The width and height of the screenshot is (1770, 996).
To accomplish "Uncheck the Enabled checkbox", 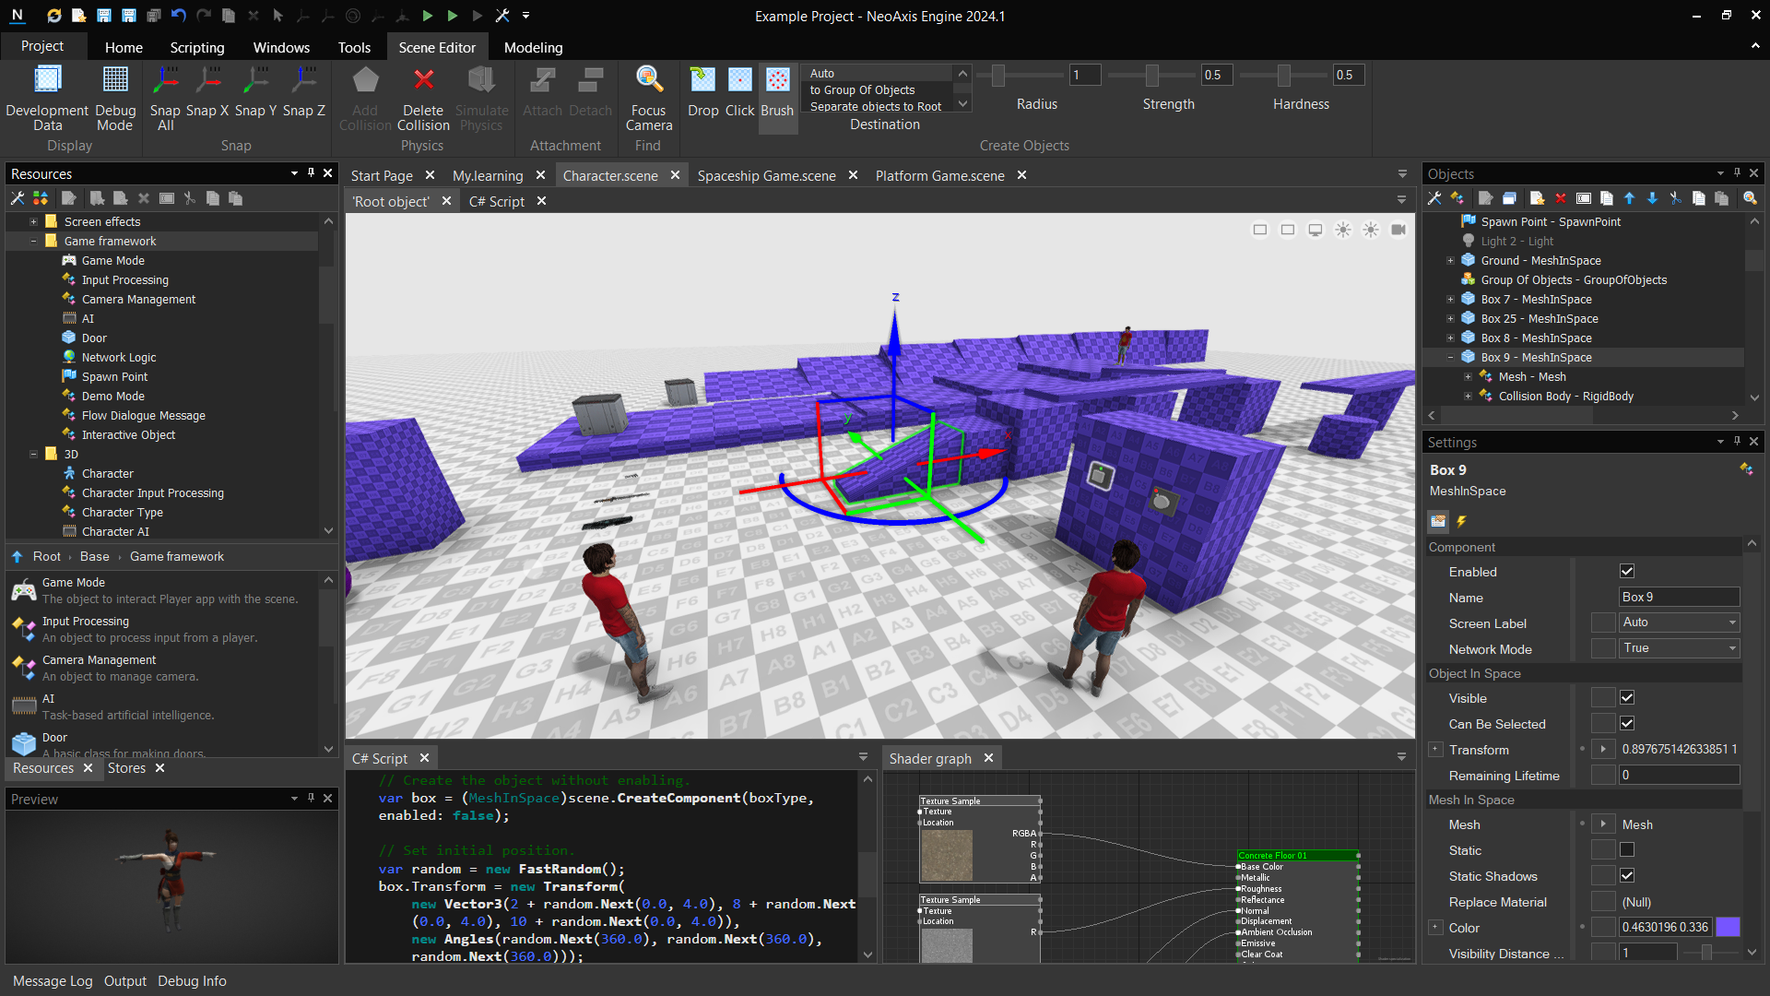I will tap(1627, 572).
